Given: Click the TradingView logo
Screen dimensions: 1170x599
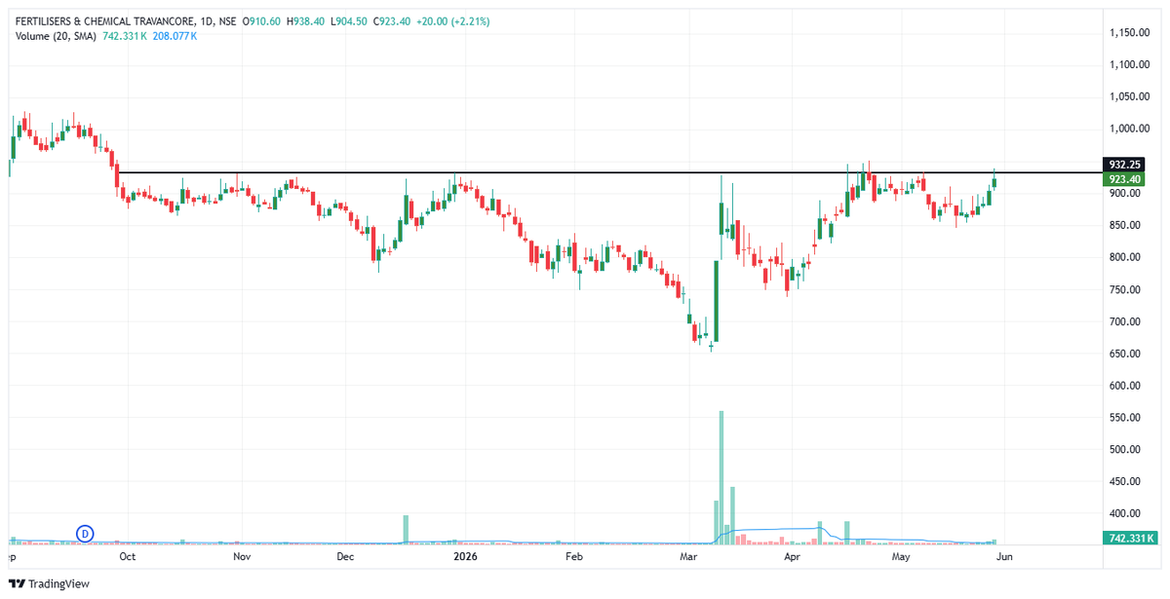Looking at the screenshot, I should (48, 583).
